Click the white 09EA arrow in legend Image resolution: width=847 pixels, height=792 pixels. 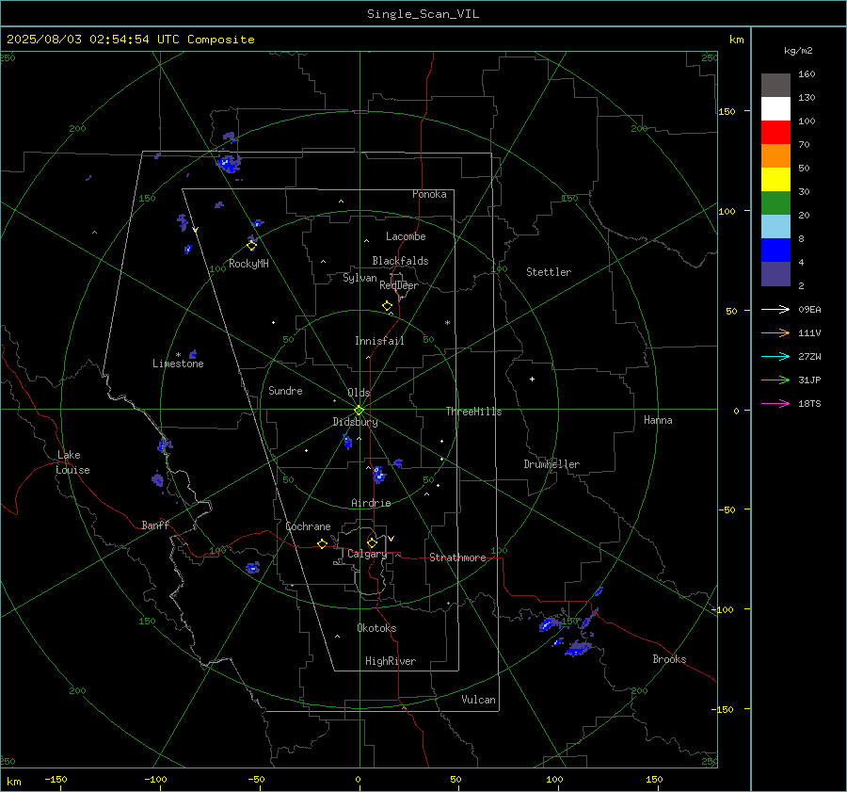click(775, 309)
